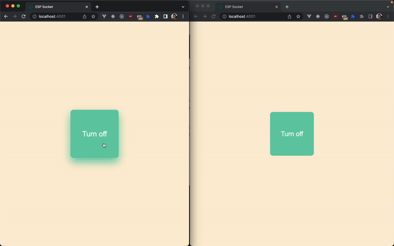The height and width of the screenshot is (246, 394).
Task: Open Vue devtools extension in right window
Action: tap(309, 17)
